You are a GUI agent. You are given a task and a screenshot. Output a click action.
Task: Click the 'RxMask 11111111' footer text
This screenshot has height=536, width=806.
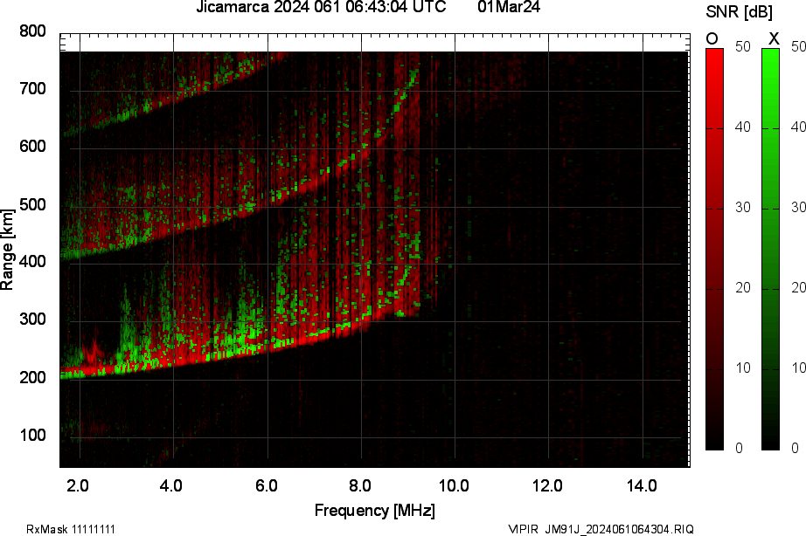pyautogui.click(x=71, y=529)
